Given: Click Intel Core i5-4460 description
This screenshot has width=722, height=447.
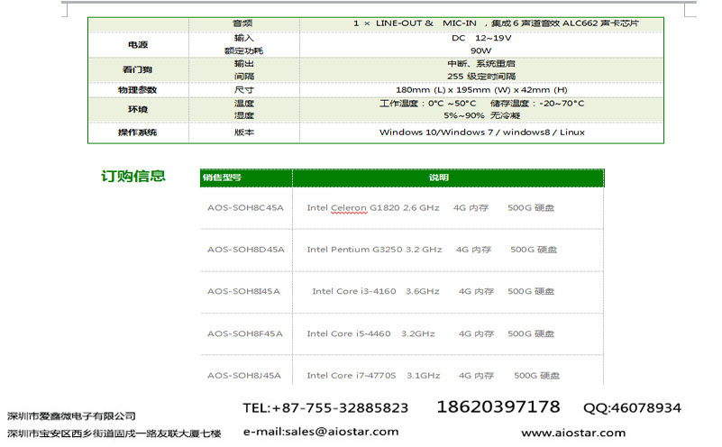Looking at the screenshot, I should tap(370, 333).
